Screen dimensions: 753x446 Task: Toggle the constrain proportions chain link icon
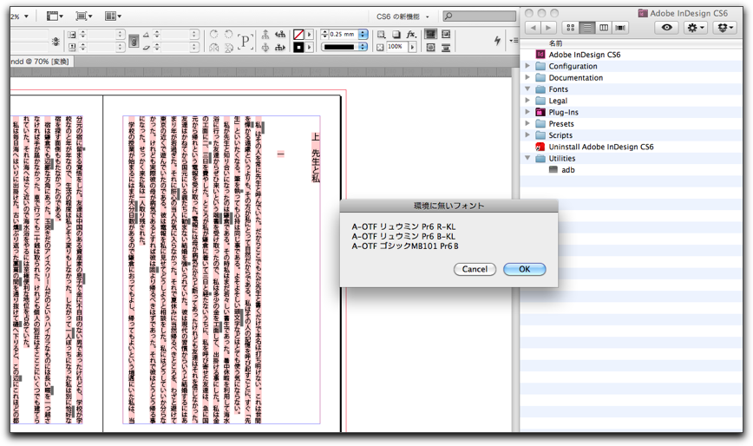coord(134,41)
